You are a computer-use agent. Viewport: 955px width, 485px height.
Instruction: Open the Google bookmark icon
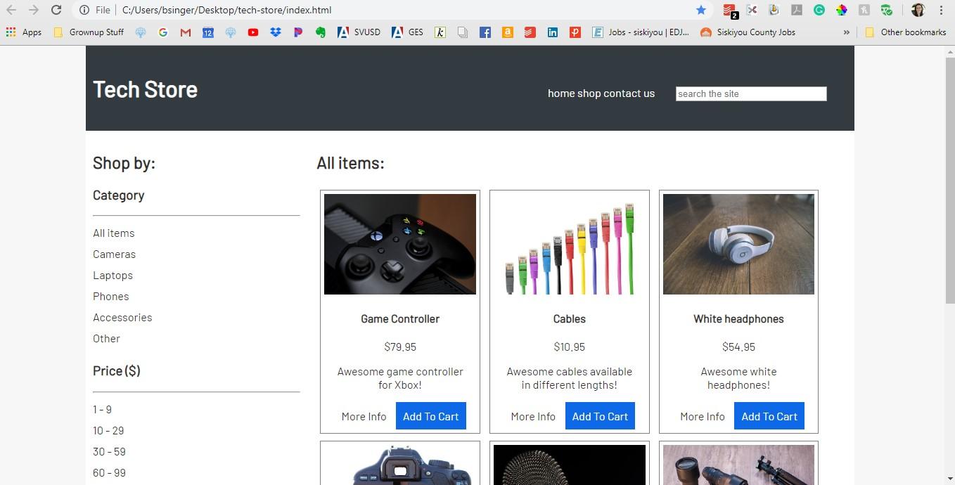pyautogui.click(x=163, y=32)
